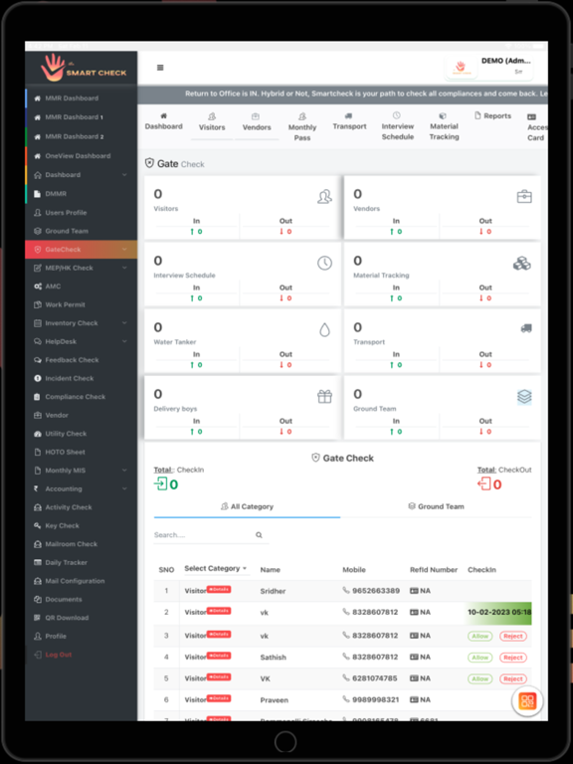Expand the Dashboard sidebar submenu
Image resolution: width=573 pixels, height=764 pixels.
(x=124, y=175)
